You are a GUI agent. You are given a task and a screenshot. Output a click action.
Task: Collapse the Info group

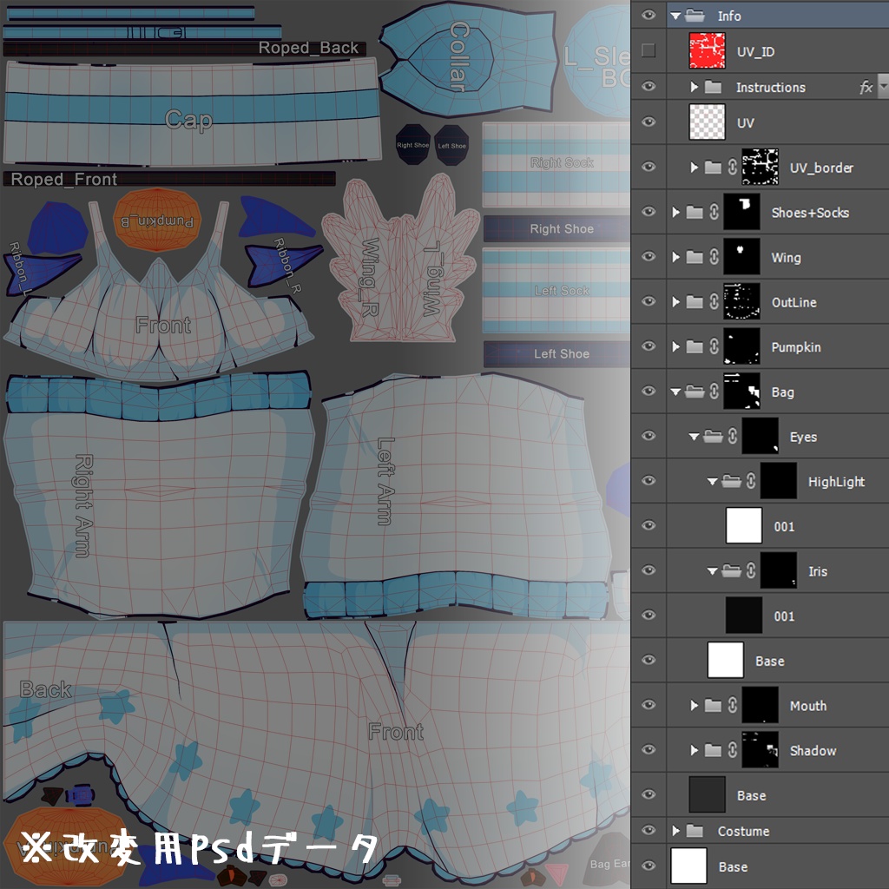(675, 16)
